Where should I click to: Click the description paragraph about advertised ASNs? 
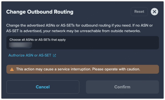[79, 28]
